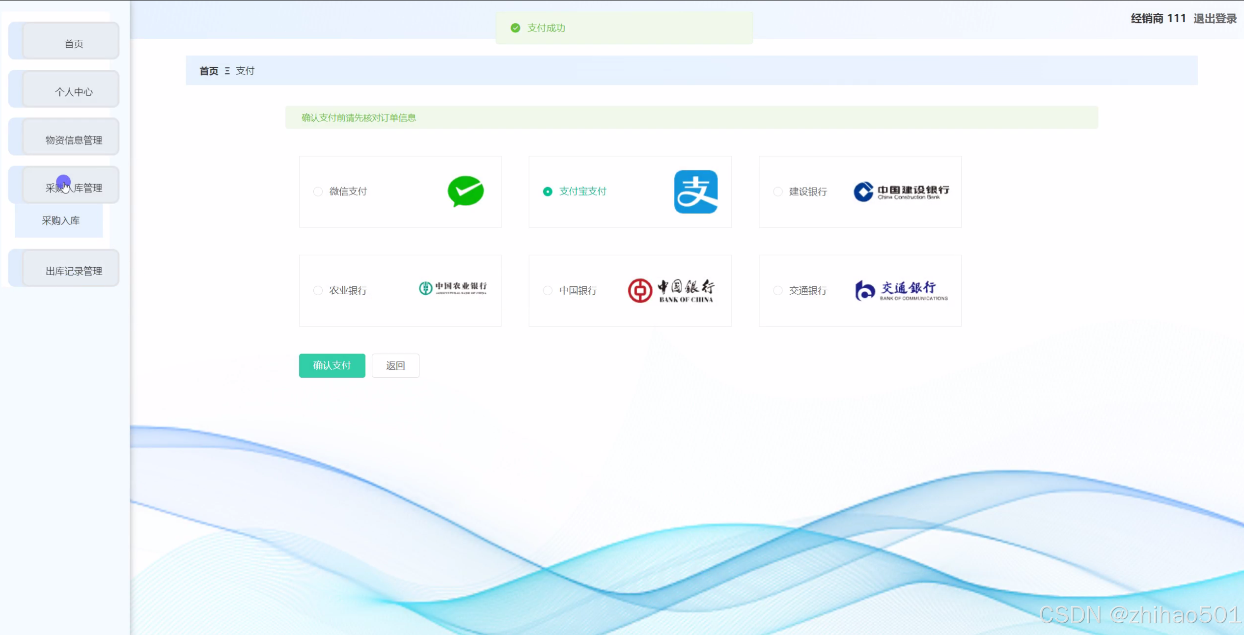Click the 返回 button
The height and width of the screenshot is (635, 1244).
(395, 365)
